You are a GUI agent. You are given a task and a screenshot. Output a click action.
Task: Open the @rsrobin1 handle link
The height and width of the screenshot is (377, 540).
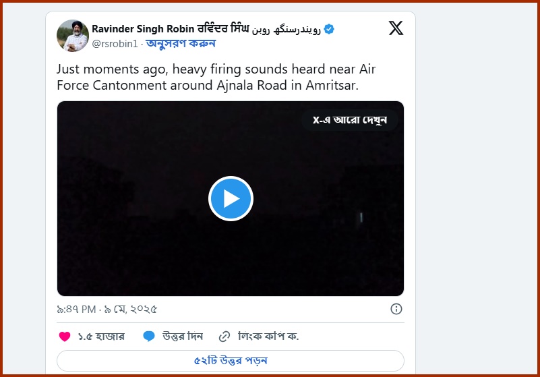[115, 44]
